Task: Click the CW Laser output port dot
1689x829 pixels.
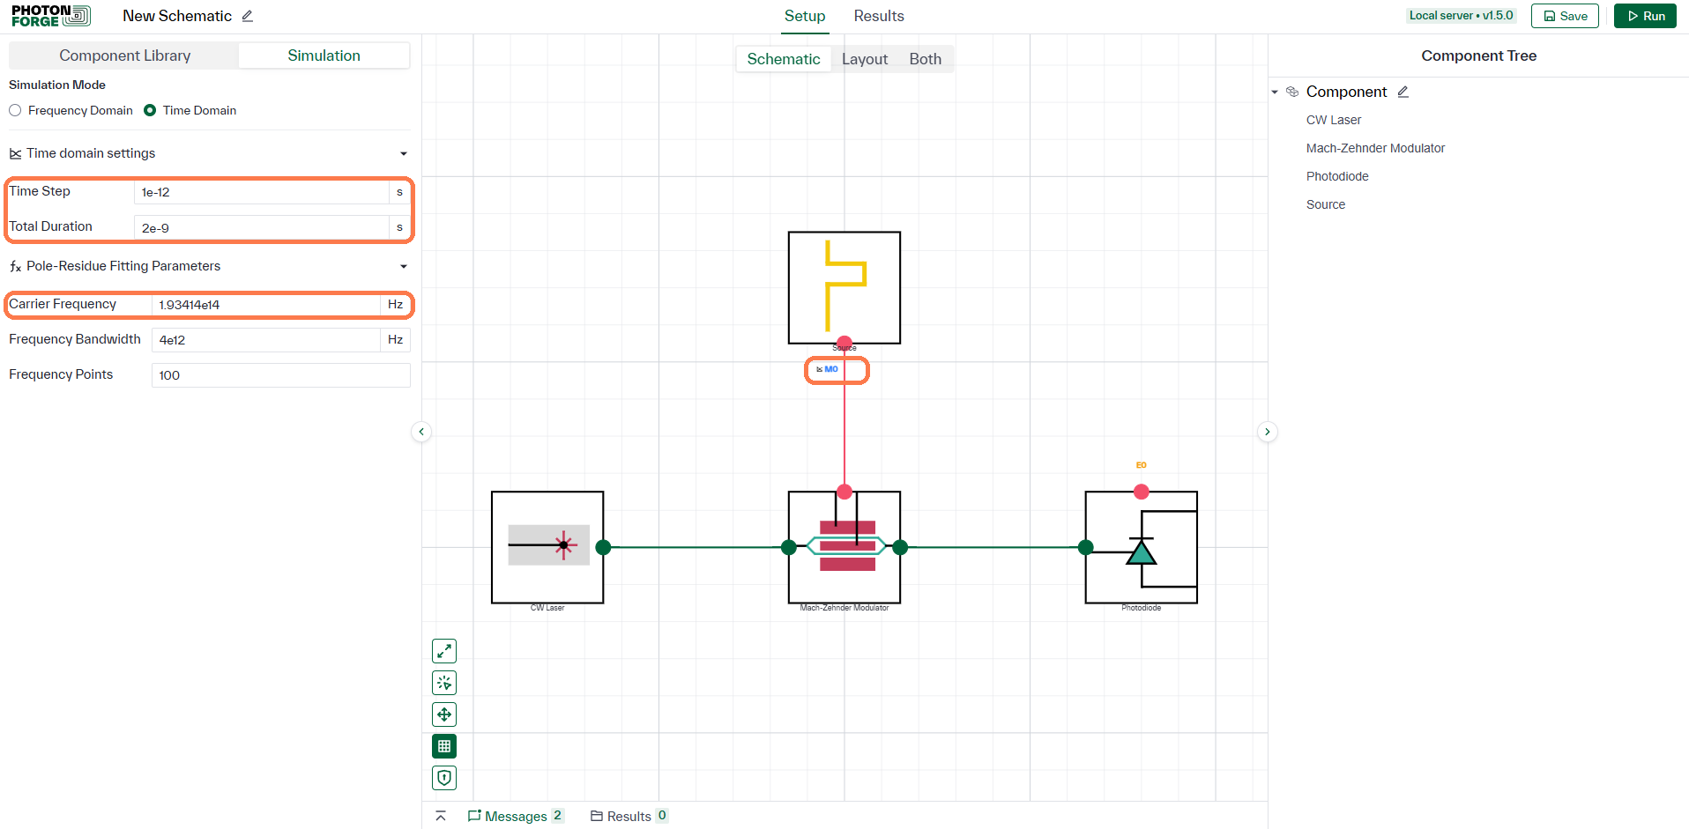Action: (x=604, y=547)
